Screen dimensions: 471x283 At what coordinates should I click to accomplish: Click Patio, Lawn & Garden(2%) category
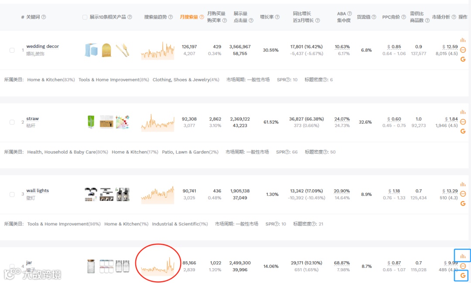click(x=190, y=152)
